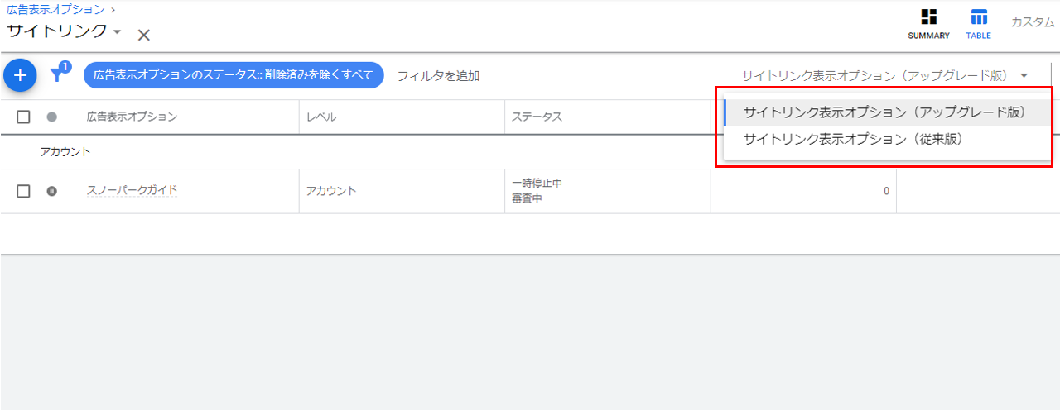Open the スノーパークガイド sitelink
The width and height of the screenshot is (1060, 410).
[x=132, y=191]
